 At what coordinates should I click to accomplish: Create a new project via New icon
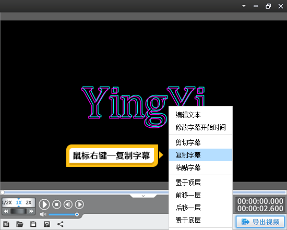tap(6, 224)
